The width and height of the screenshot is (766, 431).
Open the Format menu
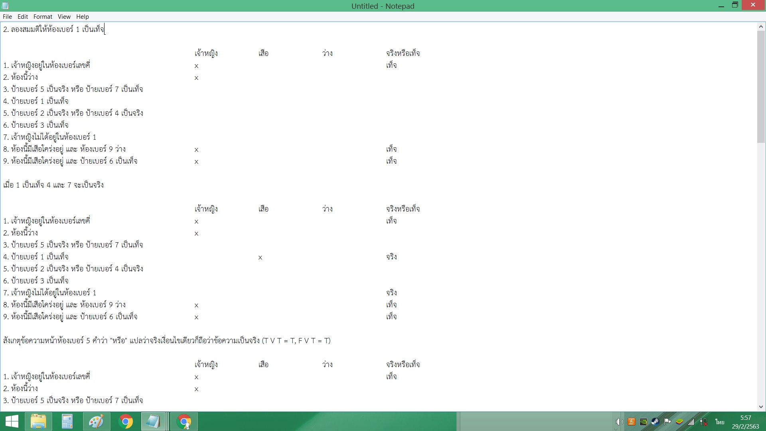coord(43,17)
